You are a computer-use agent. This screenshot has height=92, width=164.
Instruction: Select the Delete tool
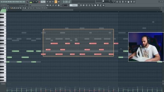click(16, 8)
